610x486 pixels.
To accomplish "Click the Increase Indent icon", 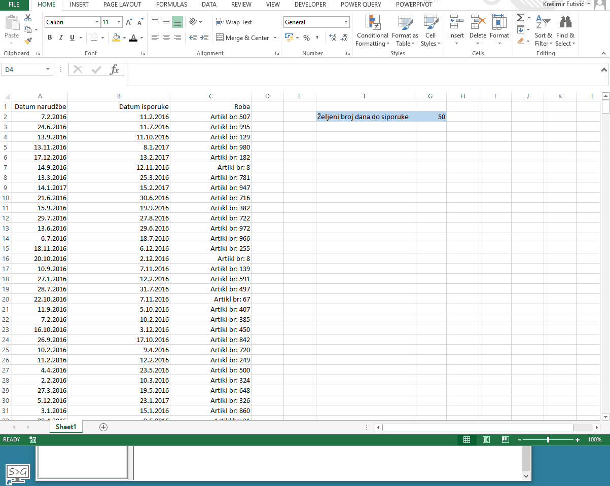I will tap(204, 38).
